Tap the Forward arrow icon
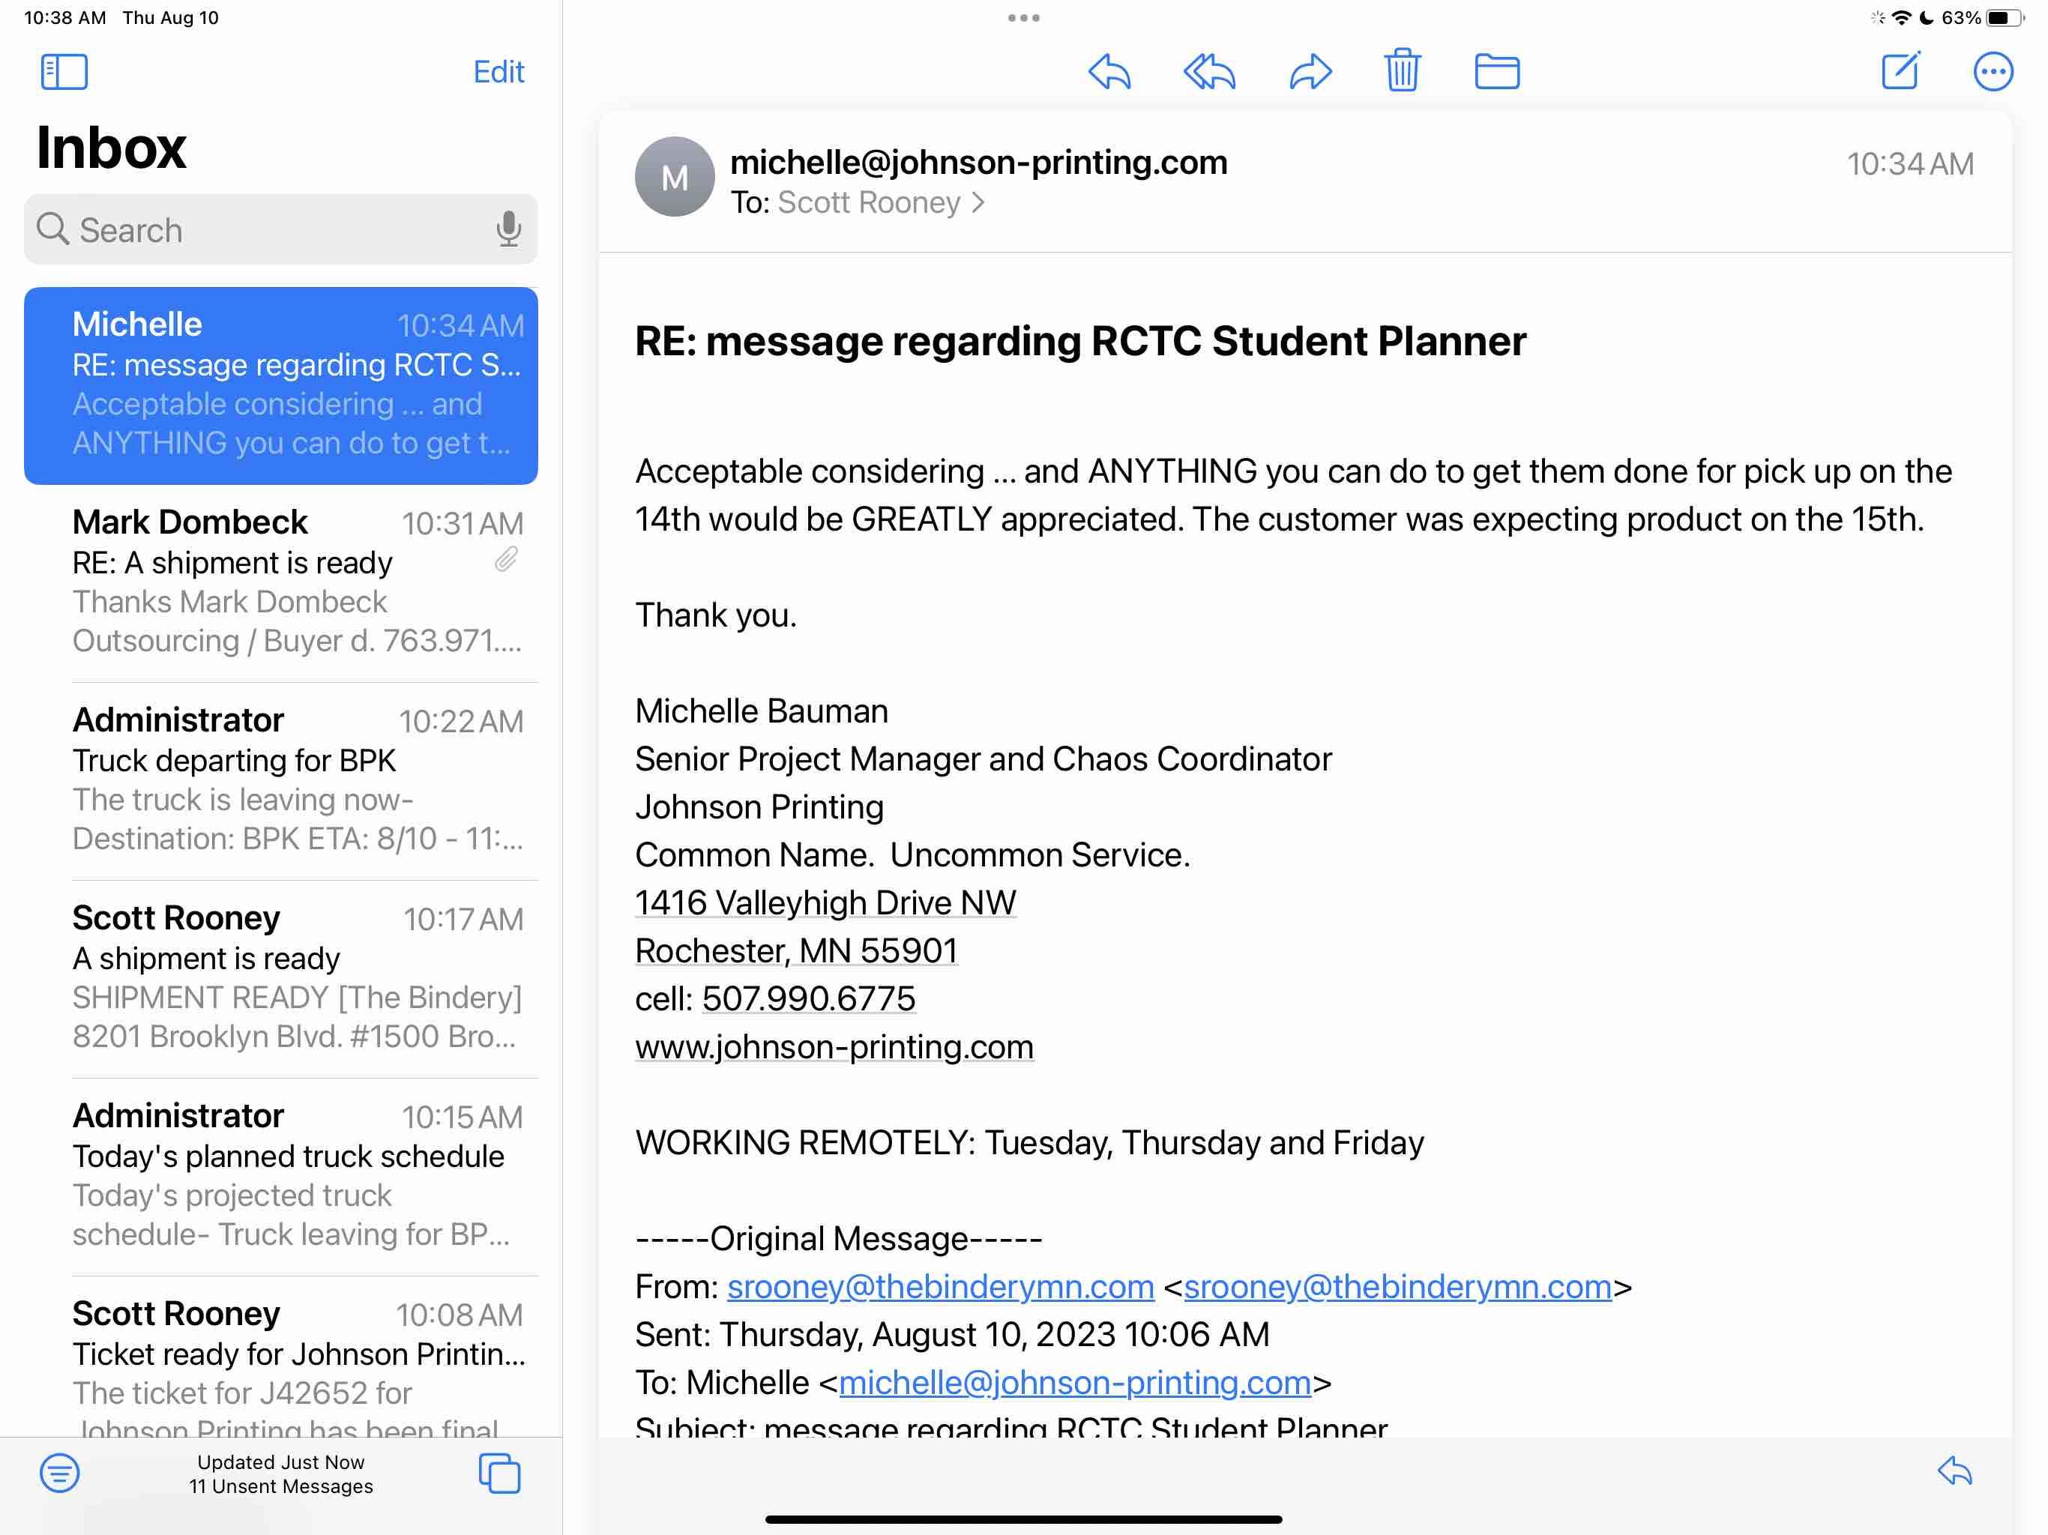This screenshot has width=2048, height=1535. point(1310,71)
